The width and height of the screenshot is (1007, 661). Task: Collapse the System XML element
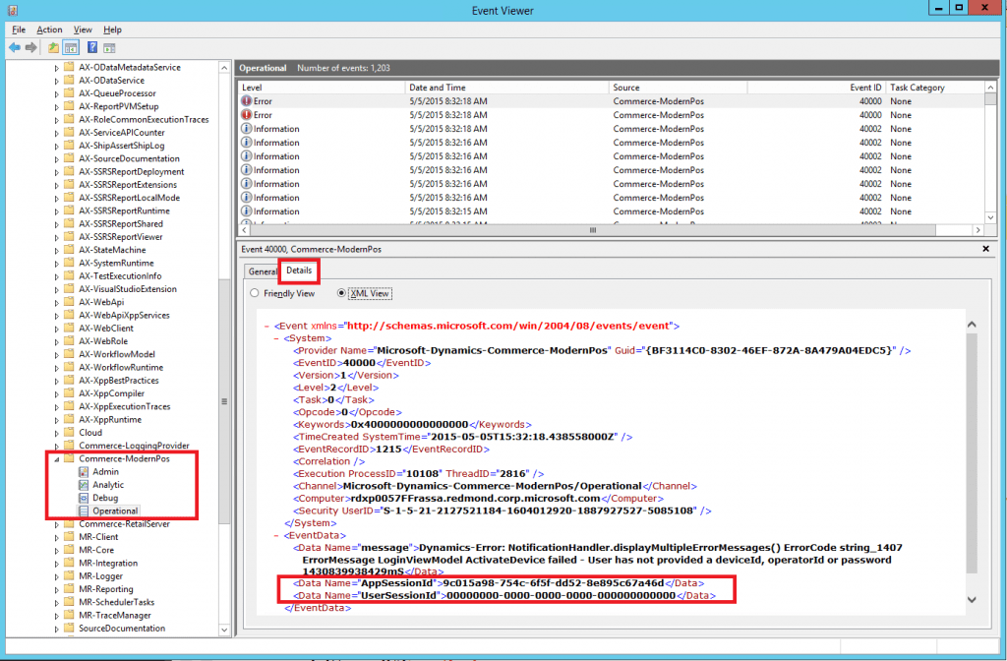click(276, 338)
